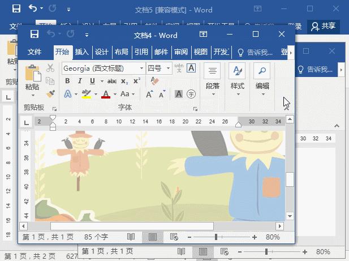Screen dimensions: 349x261
Task: Click 85 个字 word count
Action: pos(96,237)
